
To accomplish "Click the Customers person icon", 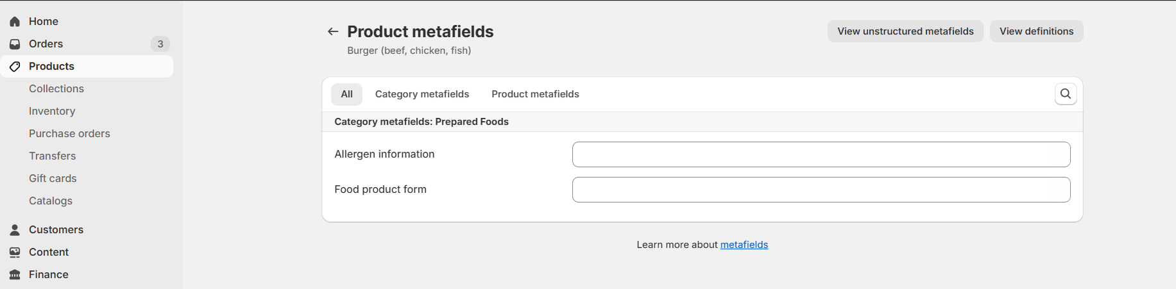I will coord(15,230).
